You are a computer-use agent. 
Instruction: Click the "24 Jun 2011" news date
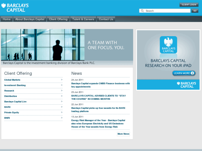tap(77, 80)
